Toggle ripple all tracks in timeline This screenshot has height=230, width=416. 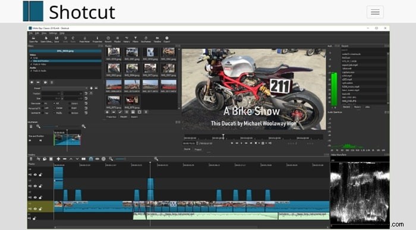coord(104,159)
